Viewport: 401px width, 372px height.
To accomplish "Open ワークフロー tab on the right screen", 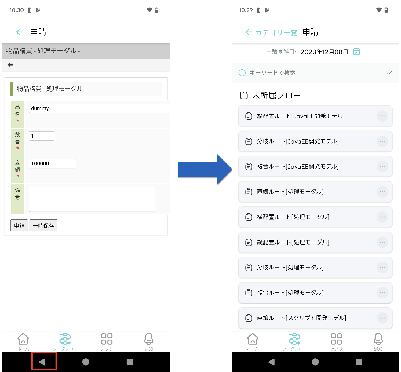I will coord(294,342).
